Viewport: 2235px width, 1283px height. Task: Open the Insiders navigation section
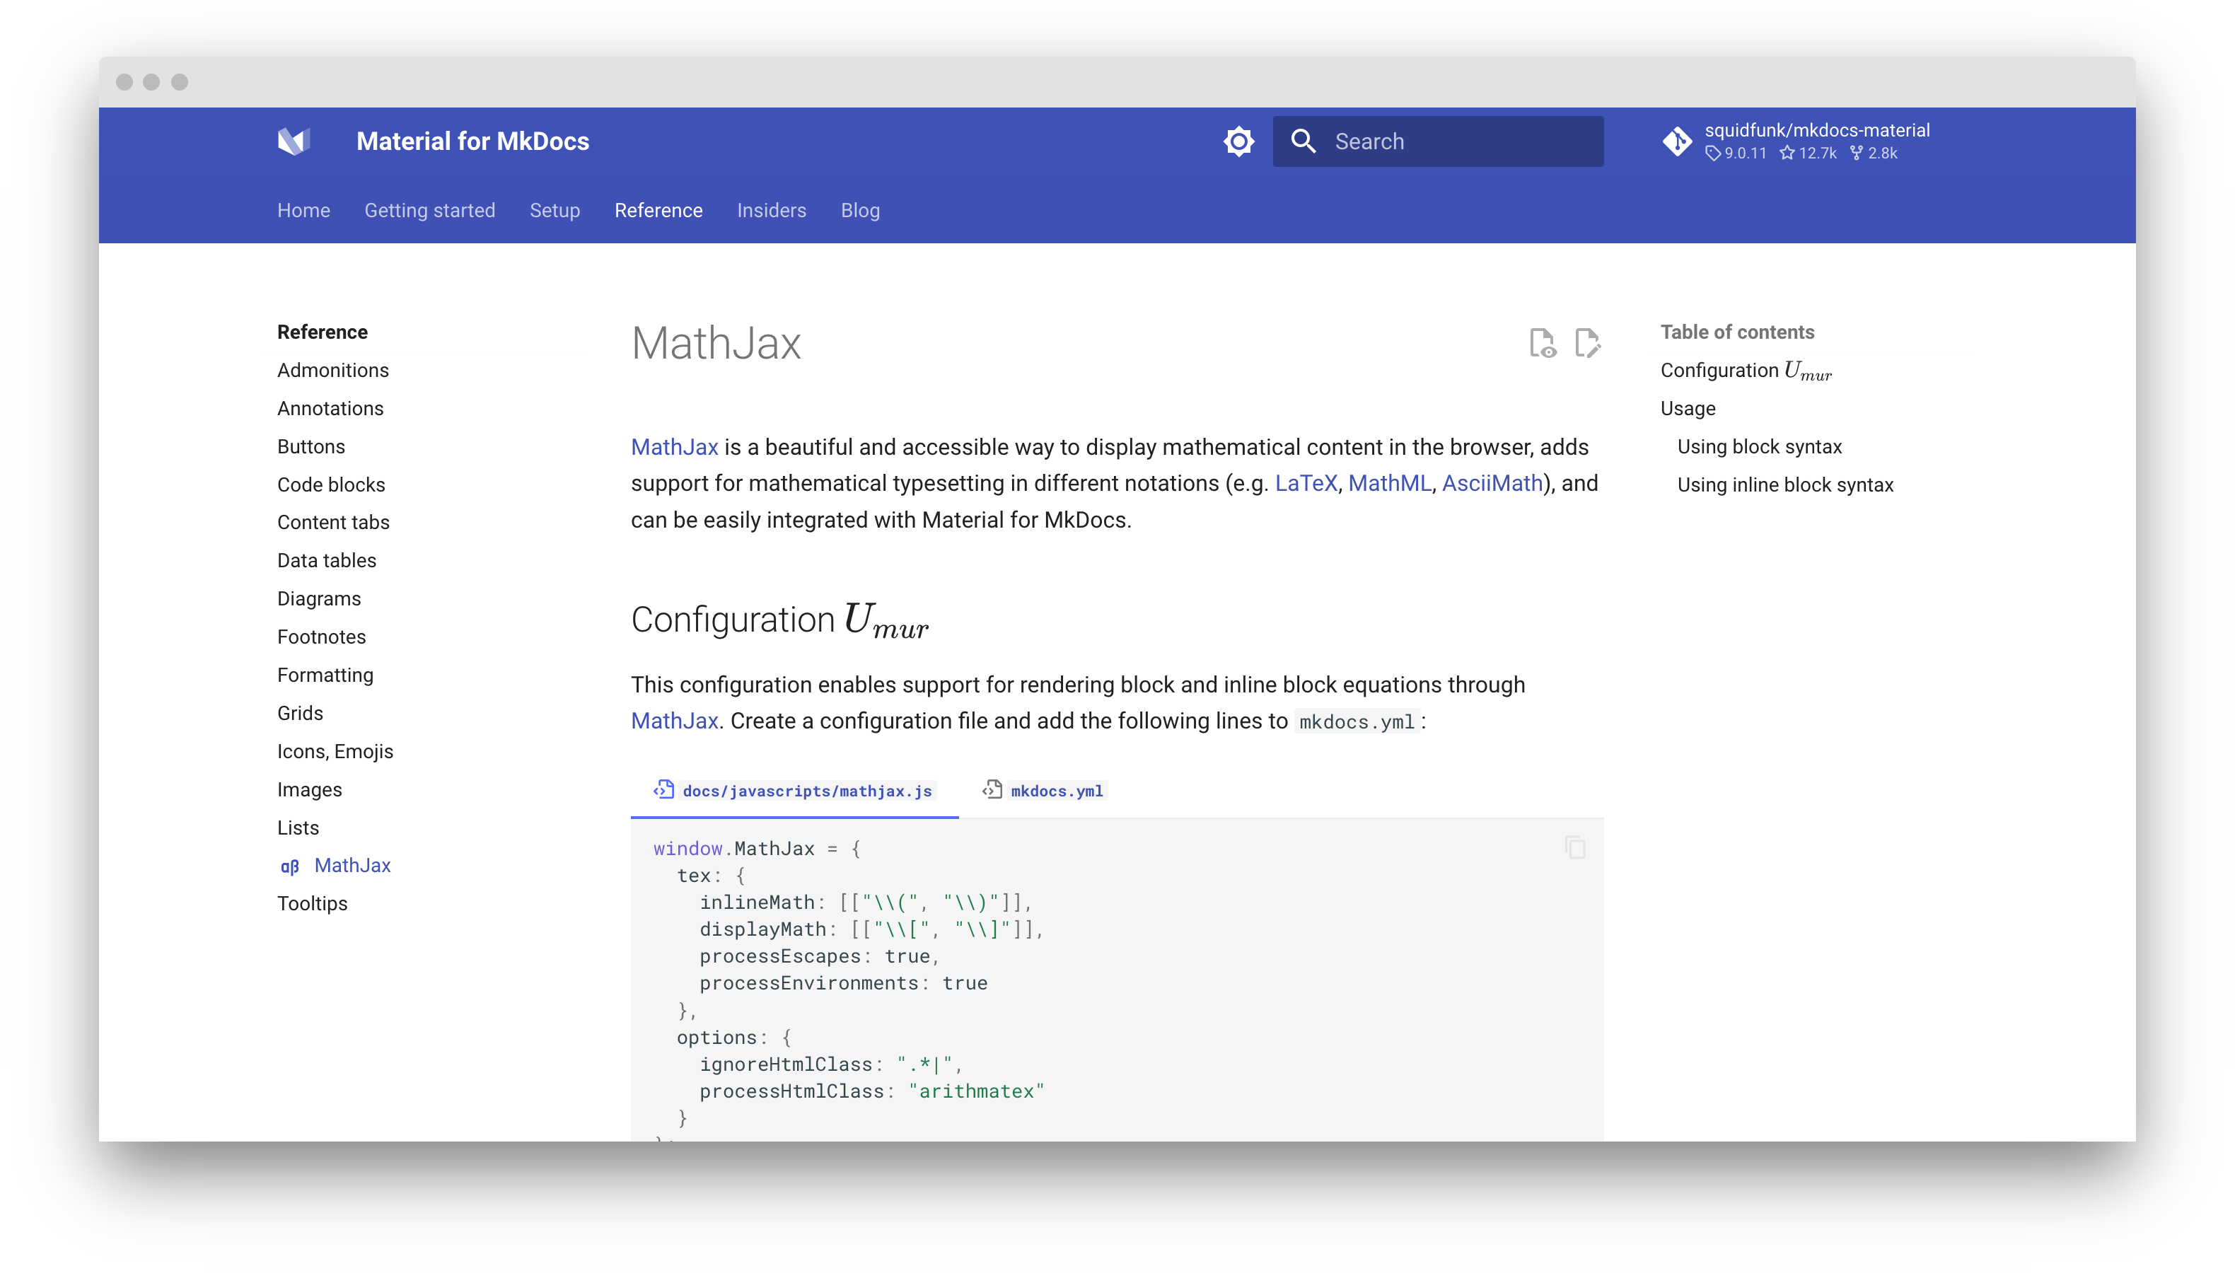[771, 211]
